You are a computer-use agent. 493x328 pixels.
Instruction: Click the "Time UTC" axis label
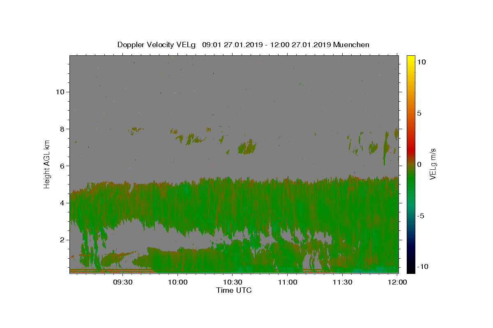pos(234,291)
